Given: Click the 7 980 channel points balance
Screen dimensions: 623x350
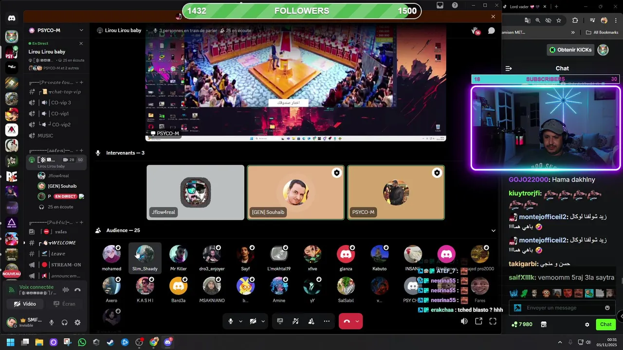Looking at the screenshot, I should tap(522, 324).
